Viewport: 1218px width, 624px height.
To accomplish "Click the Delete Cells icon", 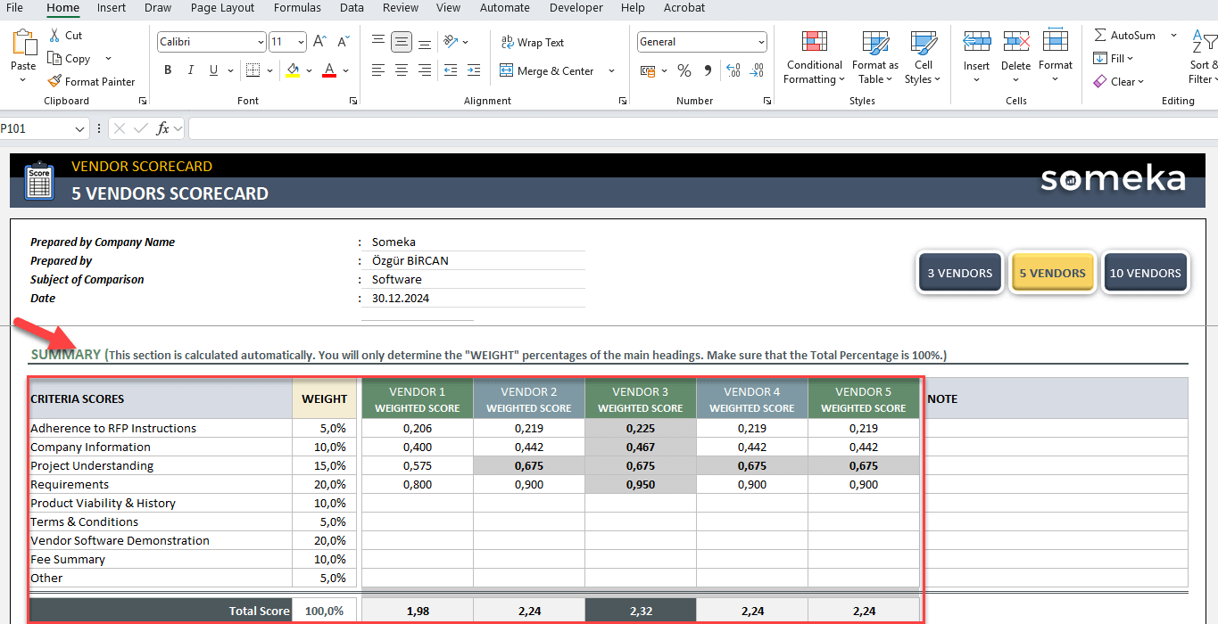I will point(1015,41).
